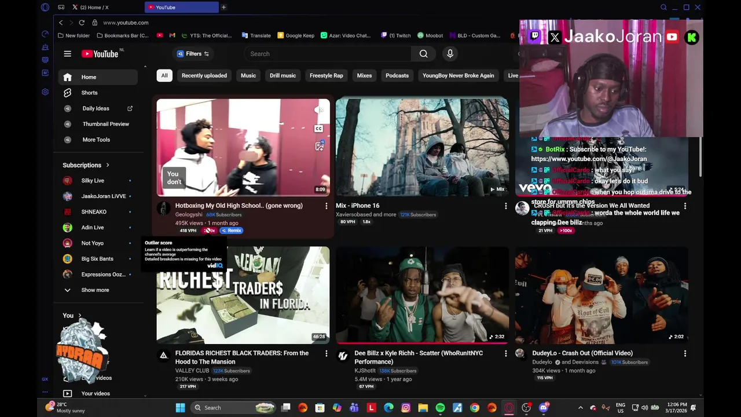This screenshot has width=741, height=417.
Task: Open vidIQ Thumbnail Preview
Action: point(98,124)
